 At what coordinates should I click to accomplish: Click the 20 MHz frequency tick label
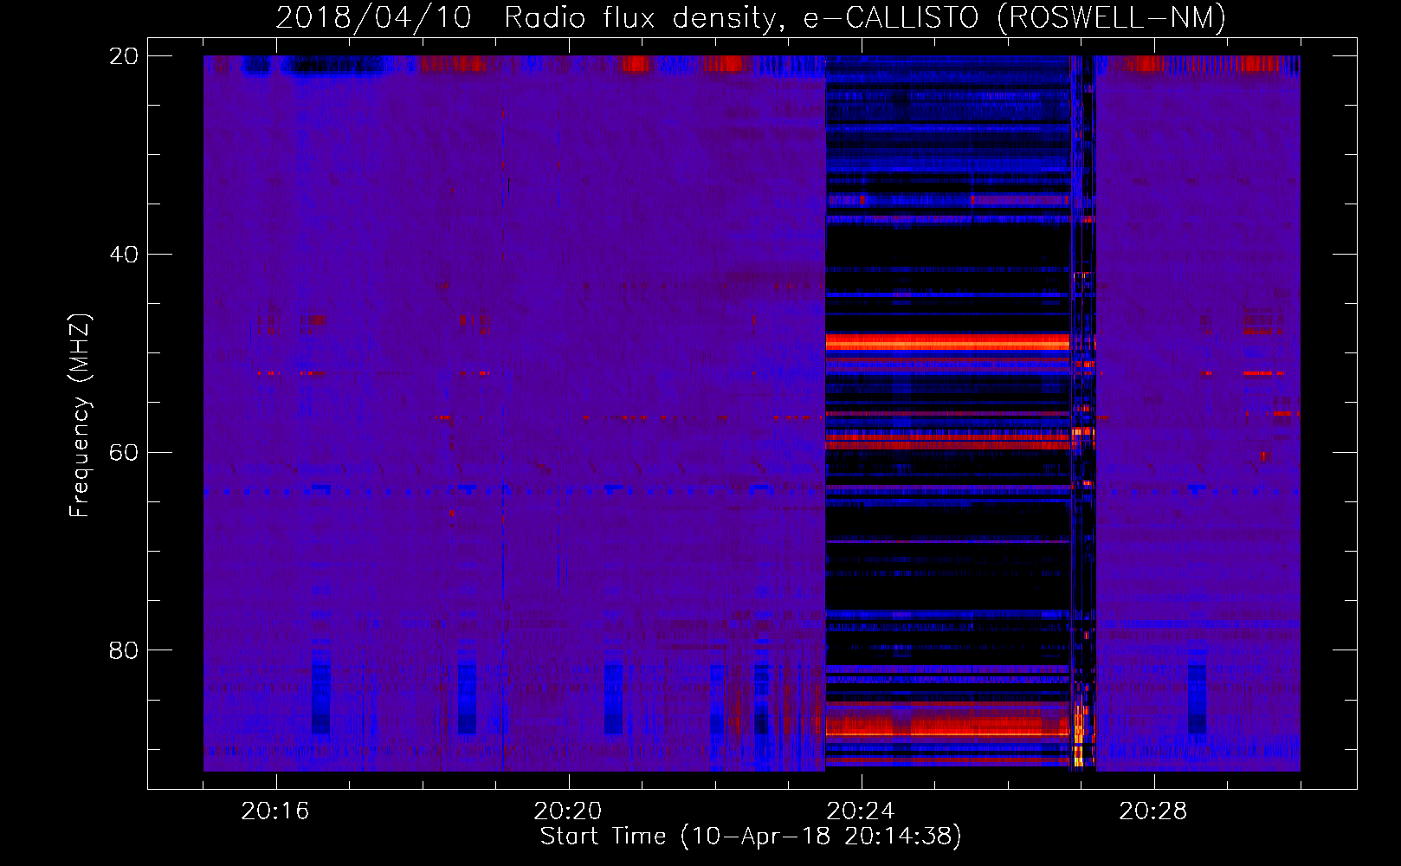click(x=124, y=56)
